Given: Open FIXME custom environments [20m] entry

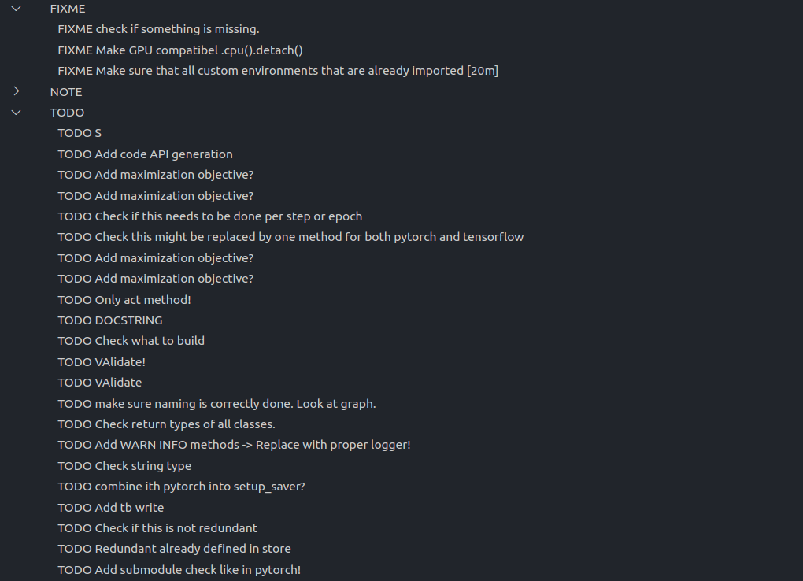Looking at the screenshot, I should pos(278,71).
